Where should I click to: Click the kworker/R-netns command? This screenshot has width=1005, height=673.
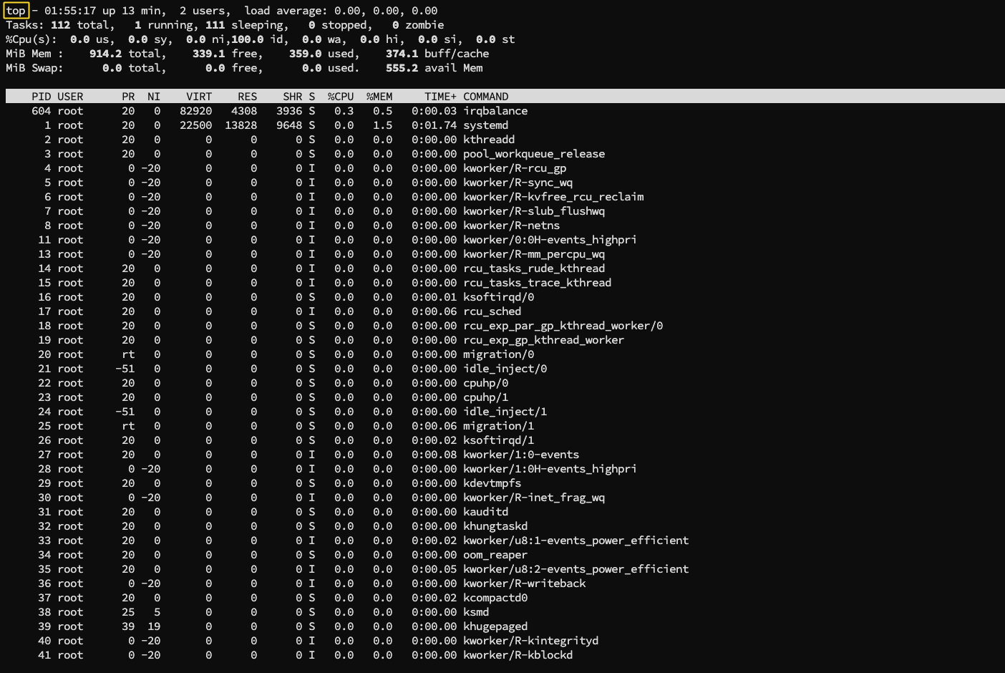pos(512,226)
